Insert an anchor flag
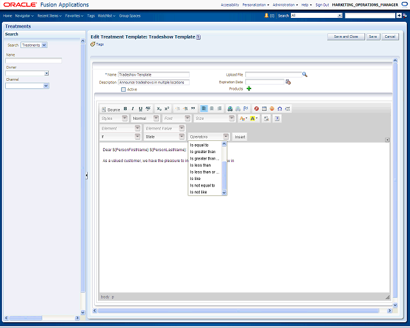The width and height of the screenshot is (410, 328). coord(246,109)
